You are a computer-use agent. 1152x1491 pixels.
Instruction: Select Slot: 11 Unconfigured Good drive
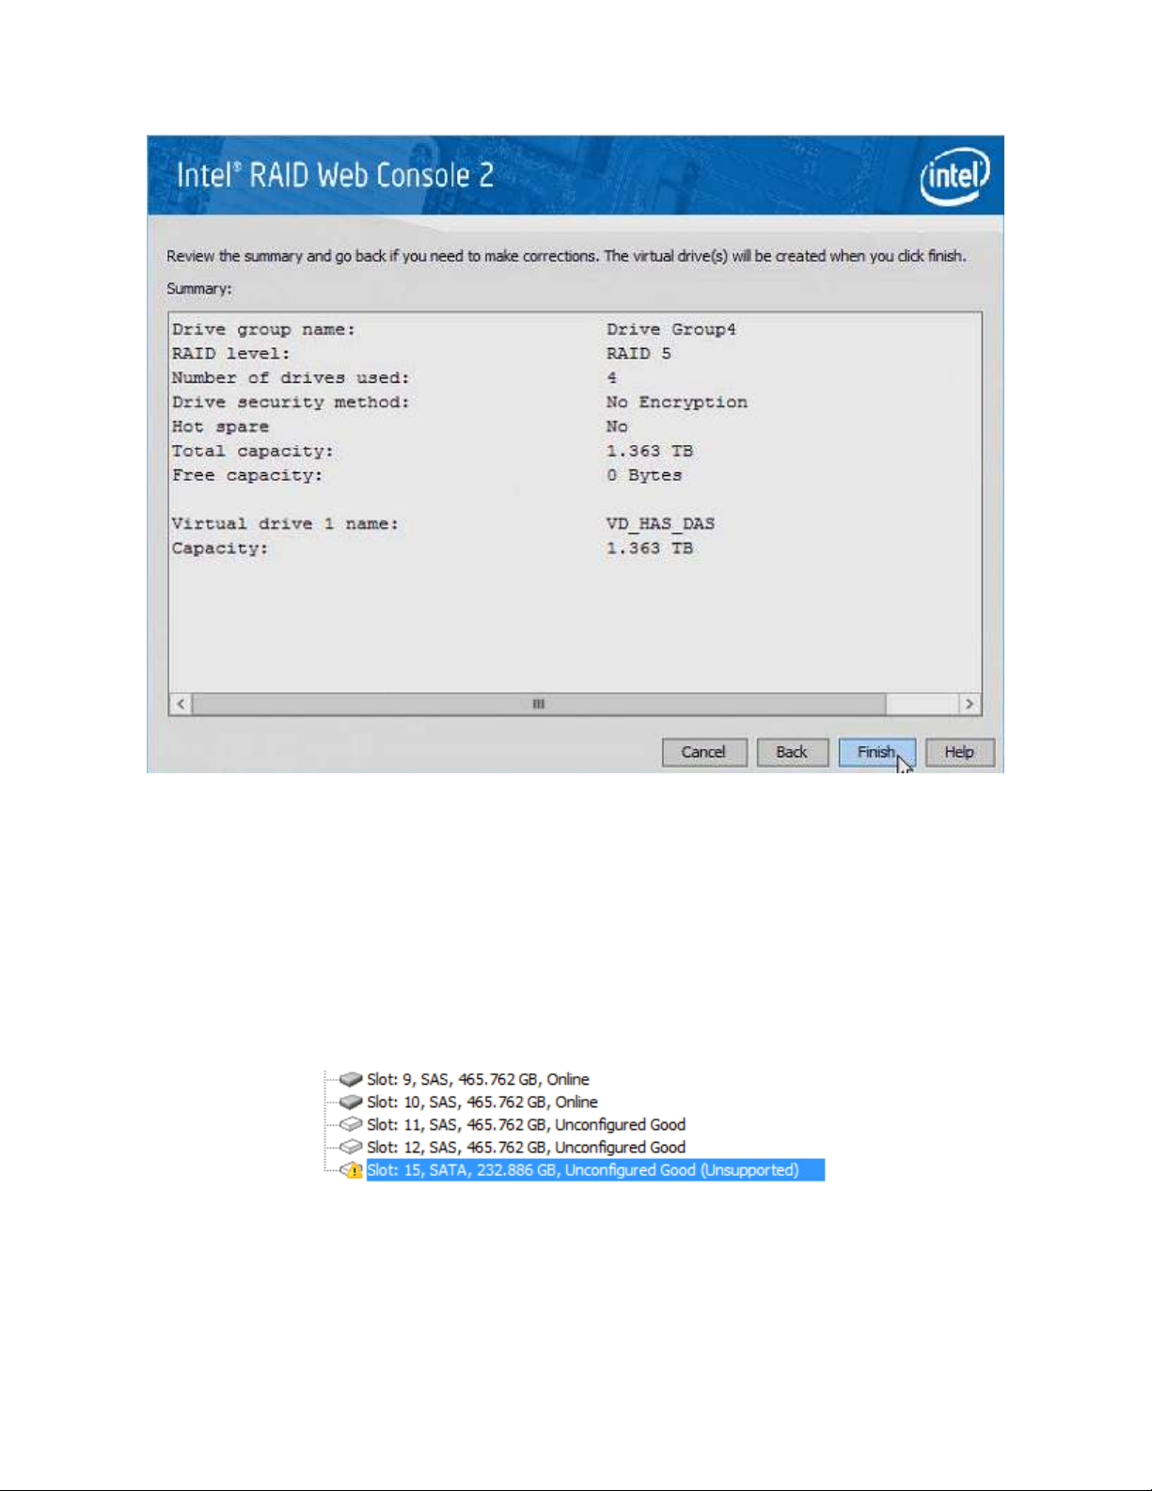(526, 1124)
